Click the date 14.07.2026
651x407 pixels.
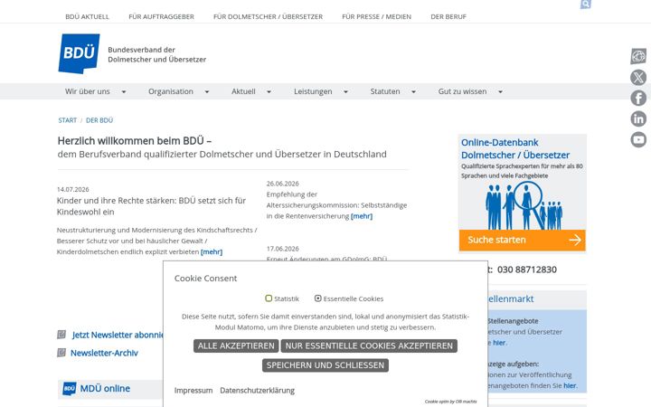coord(73,189)
